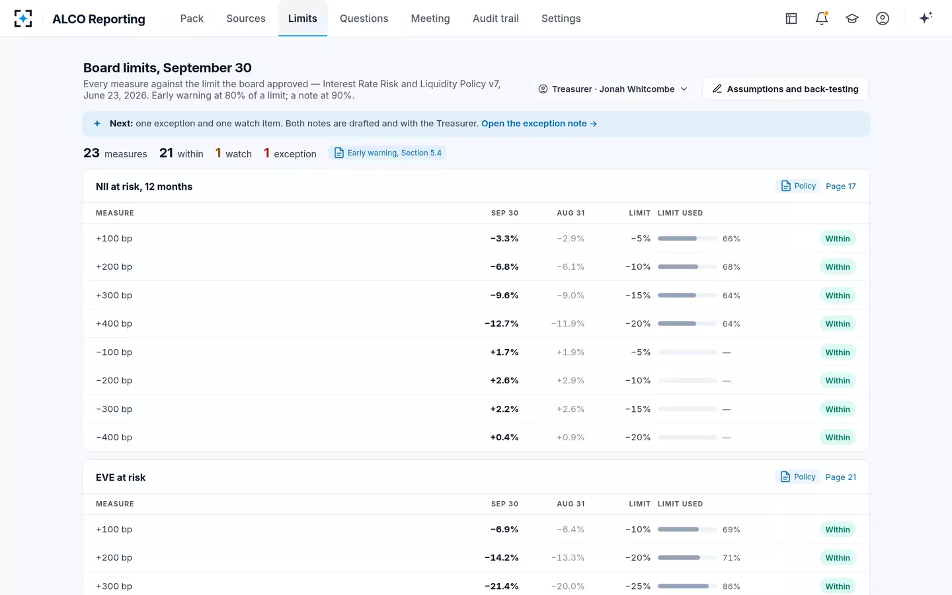This screenshot has height=595, width=952.
Task: Click the 66% limit used bar
Action: pyautogui.click(x=688, y=239)
